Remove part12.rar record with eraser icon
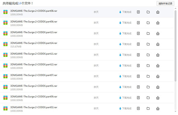178x115 pixels. click(158, 66)
